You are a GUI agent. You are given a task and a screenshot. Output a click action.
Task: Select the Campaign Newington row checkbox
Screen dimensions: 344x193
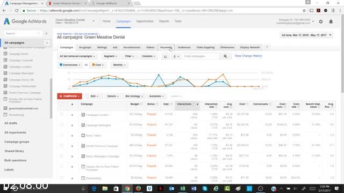[62, 125]
